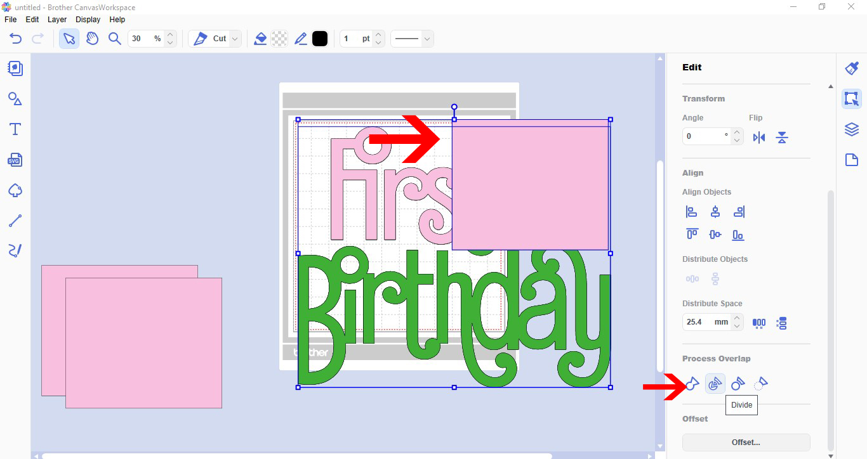Increase line width with up arrow
The width and height of the screenshot is (867, 459).
point(378,34)
